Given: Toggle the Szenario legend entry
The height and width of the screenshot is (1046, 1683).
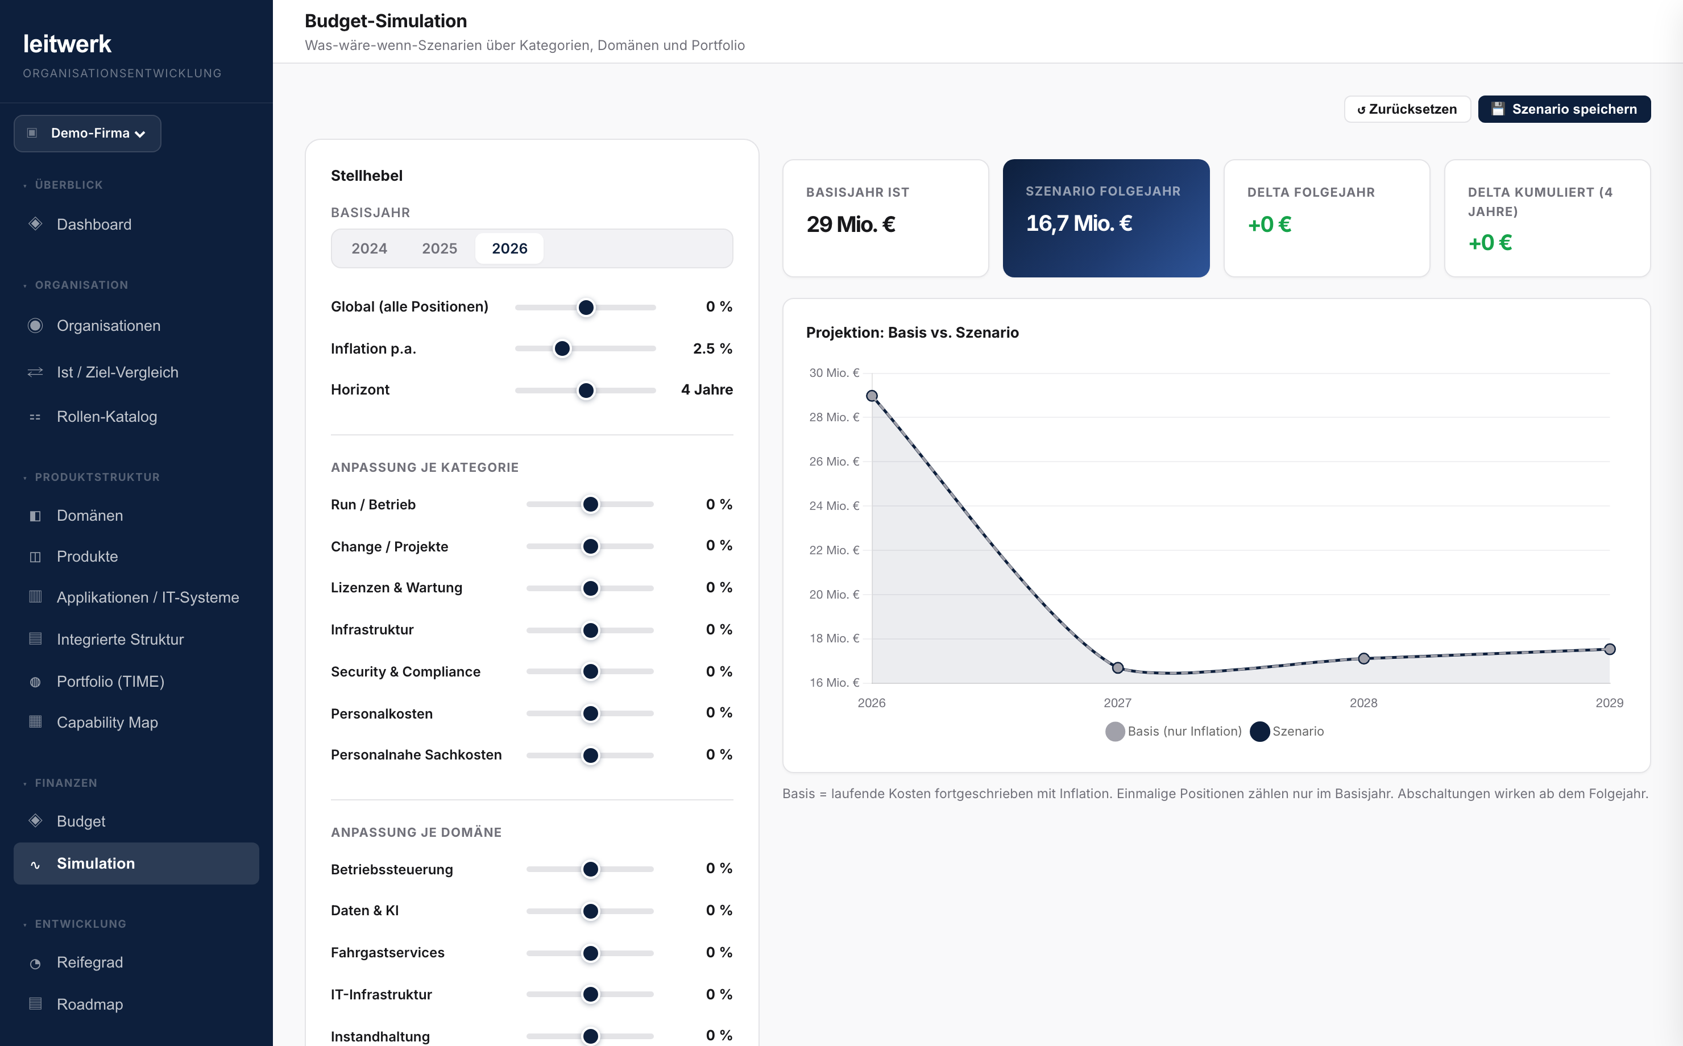Looking at the screenshot, I should pos(1287,731).
